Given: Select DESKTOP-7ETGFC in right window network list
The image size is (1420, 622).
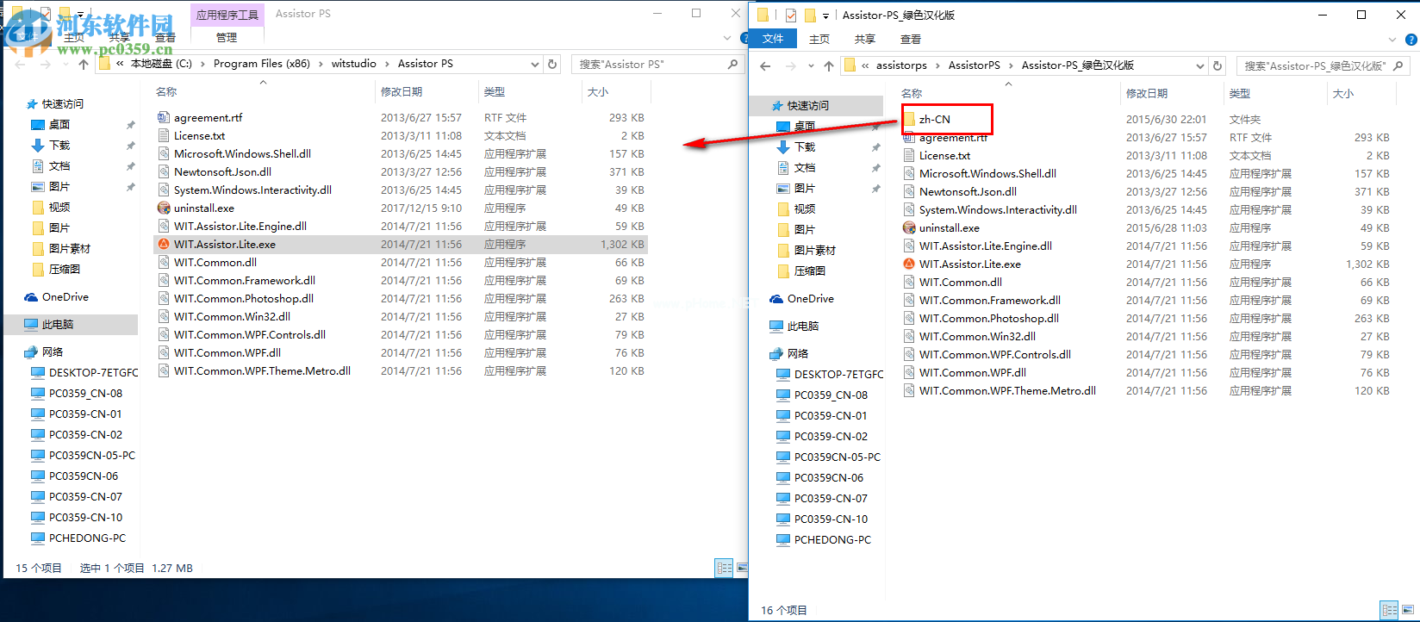Looking at the screenshot, I should click(x=839, y=375).
